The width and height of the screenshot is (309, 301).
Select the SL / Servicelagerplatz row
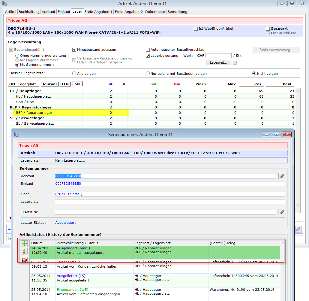[35, 123]
